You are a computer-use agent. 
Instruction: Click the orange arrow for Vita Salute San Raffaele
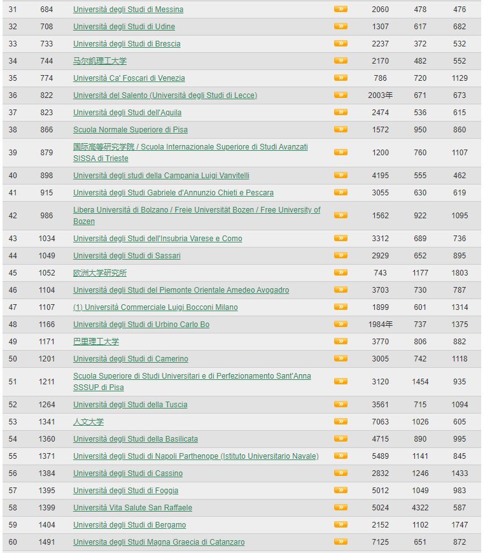(341, 507)
